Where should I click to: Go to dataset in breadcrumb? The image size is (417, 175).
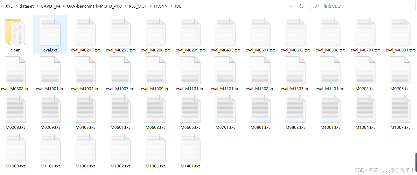click(x=27, y=6)
